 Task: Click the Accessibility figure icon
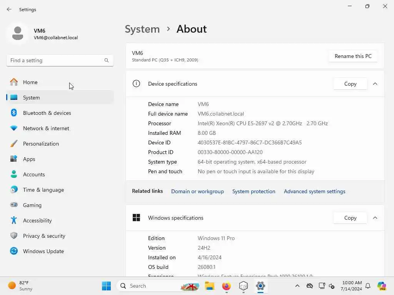(x=14, y=220)
